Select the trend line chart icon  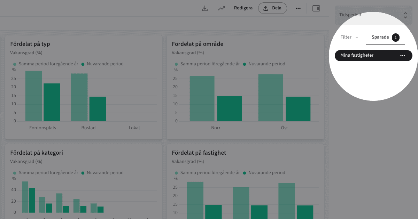click(x=222, y=8)
